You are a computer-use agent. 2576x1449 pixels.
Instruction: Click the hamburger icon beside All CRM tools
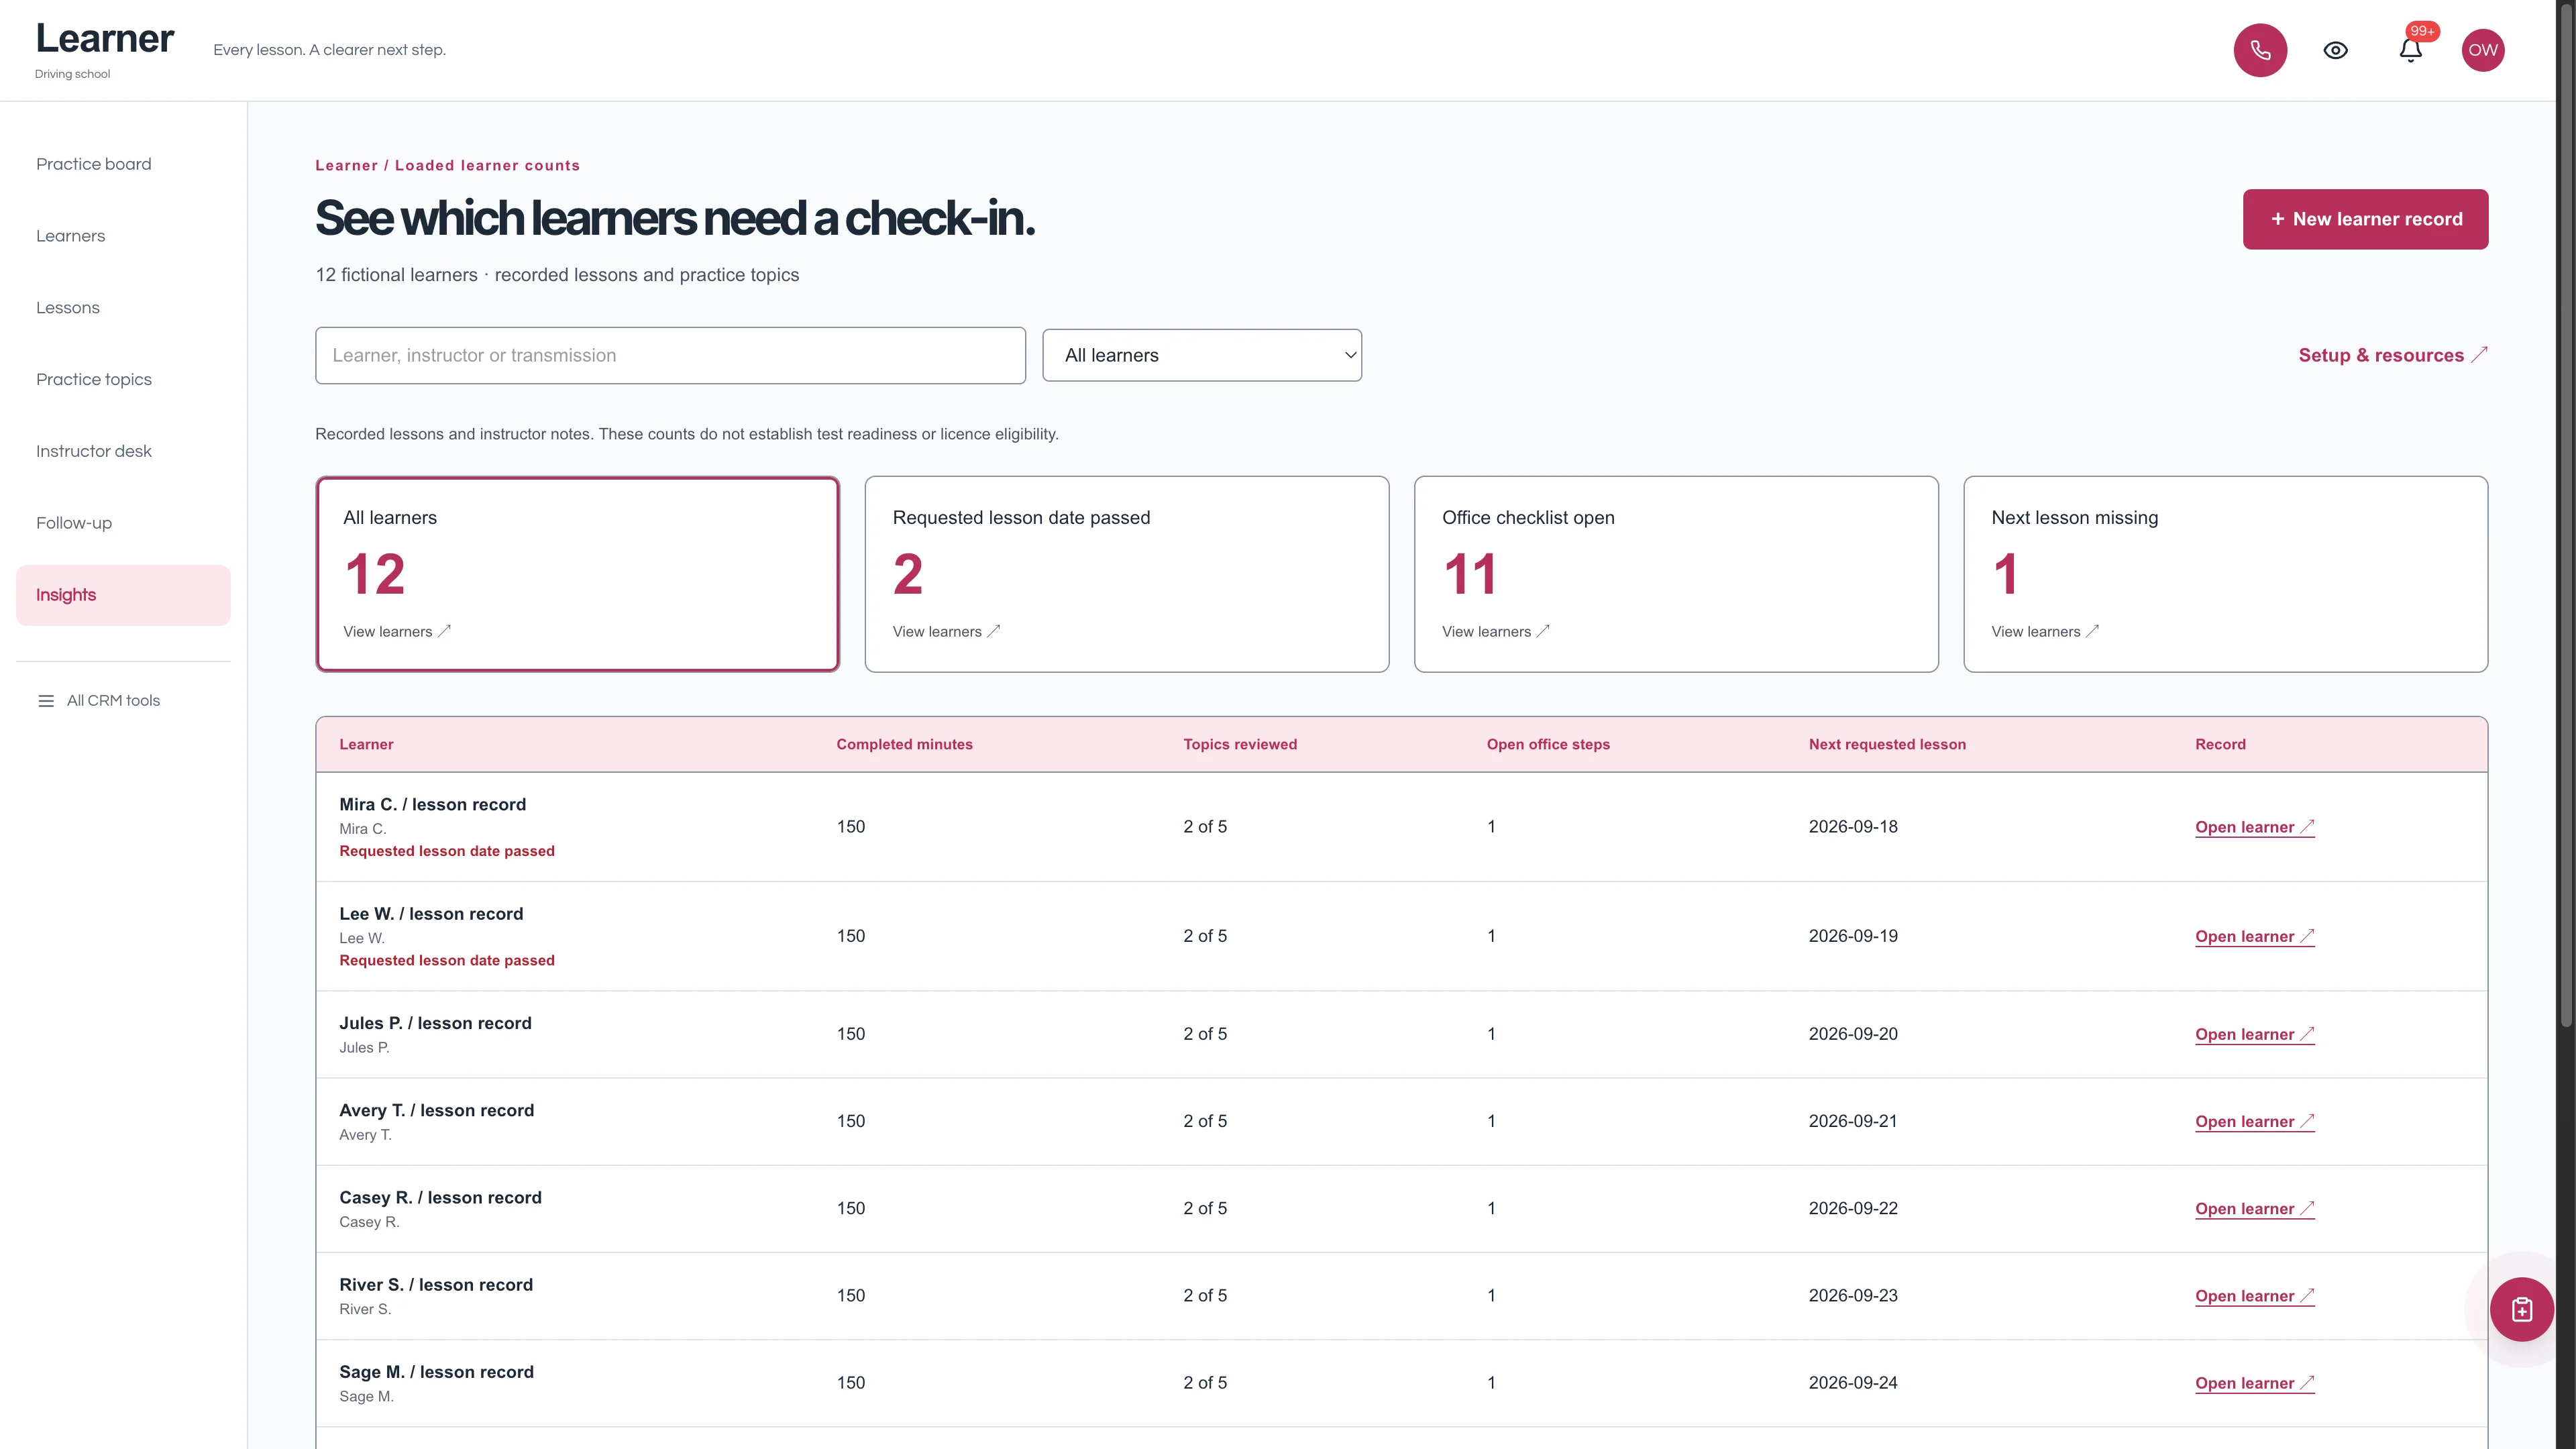[x=46, y=701]
